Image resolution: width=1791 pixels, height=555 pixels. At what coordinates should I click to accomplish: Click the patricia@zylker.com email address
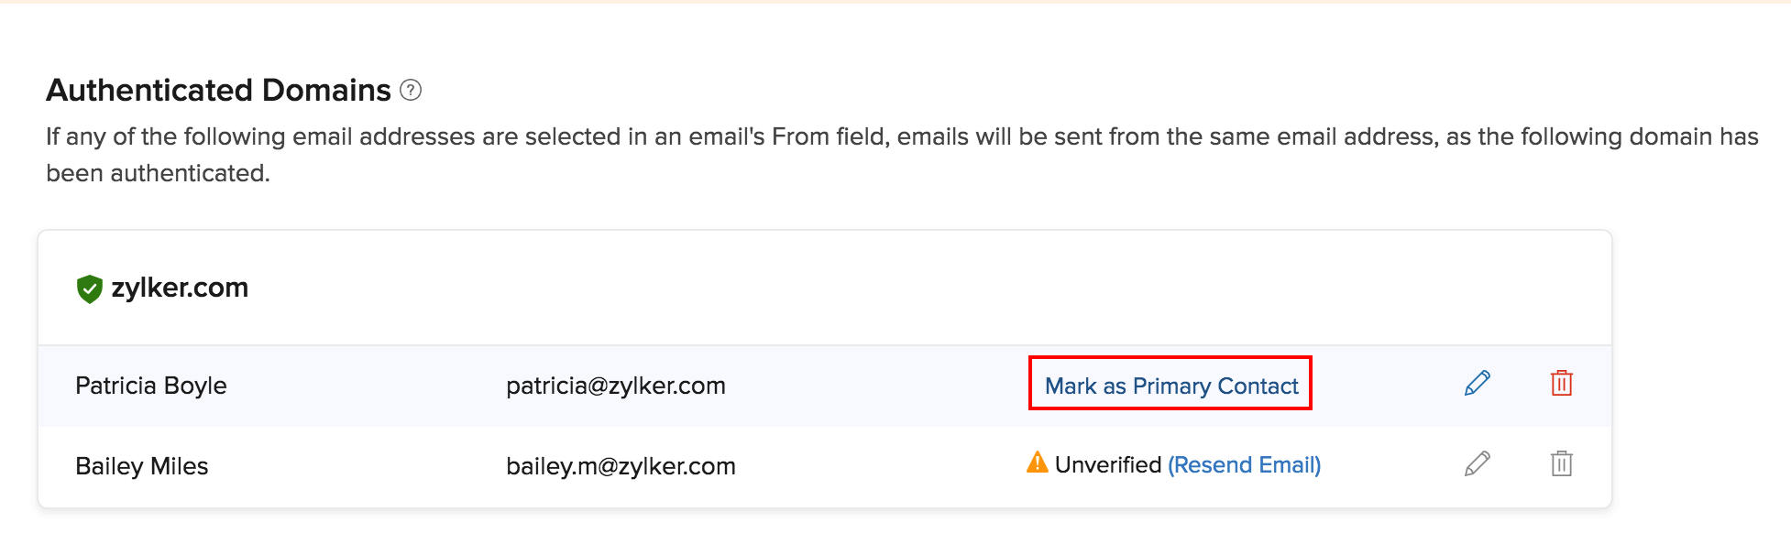(x=615, y=386)
